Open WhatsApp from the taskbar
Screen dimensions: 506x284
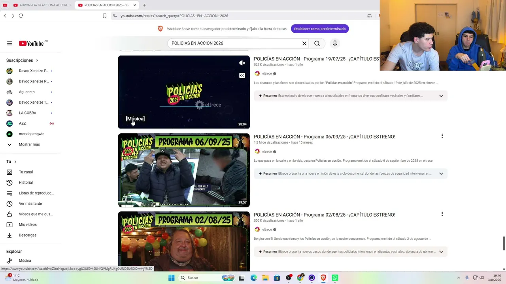click(335, 278)
